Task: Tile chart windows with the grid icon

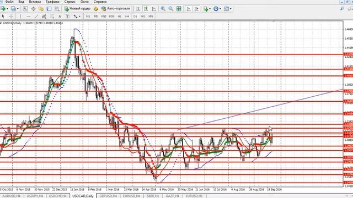Action: click(x=179, y=9)
